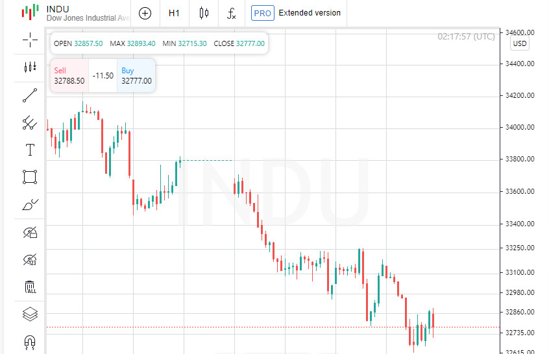The image size is (549, 354).
Task: Open the USD currency selector
Action: pyautogui.click(x=520, y=43)
